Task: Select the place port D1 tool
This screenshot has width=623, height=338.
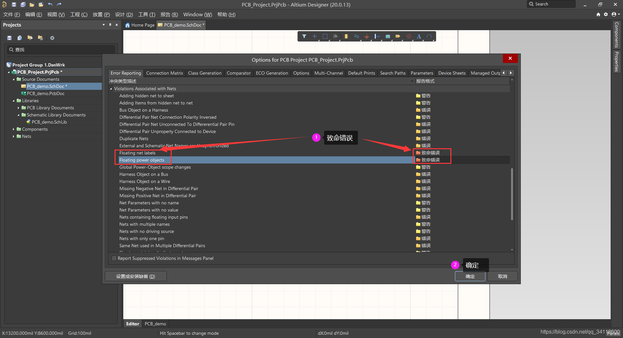Action: click(398, 36)
